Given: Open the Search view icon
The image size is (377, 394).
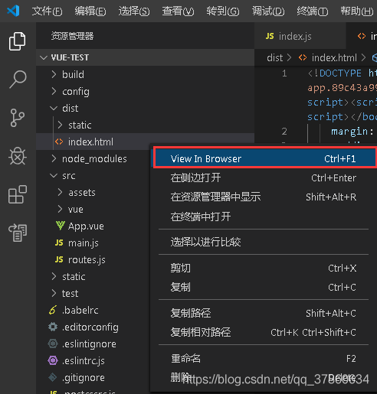Looking at the screenshot, I should pyautogui.click(x=18, y=80).
